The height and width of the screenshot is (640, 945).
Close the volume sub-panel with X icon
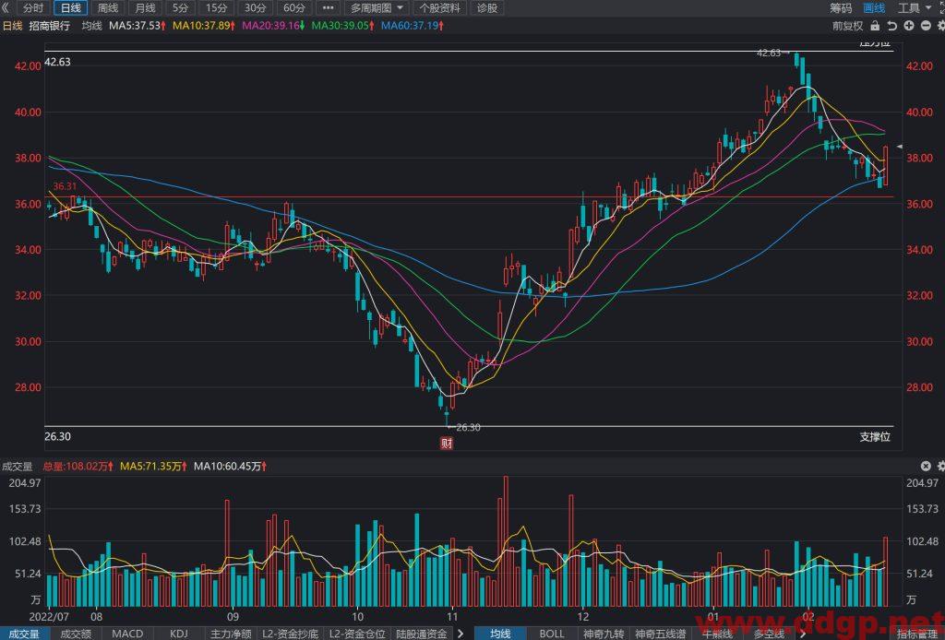pyautogui.click(x=926, y=466)
